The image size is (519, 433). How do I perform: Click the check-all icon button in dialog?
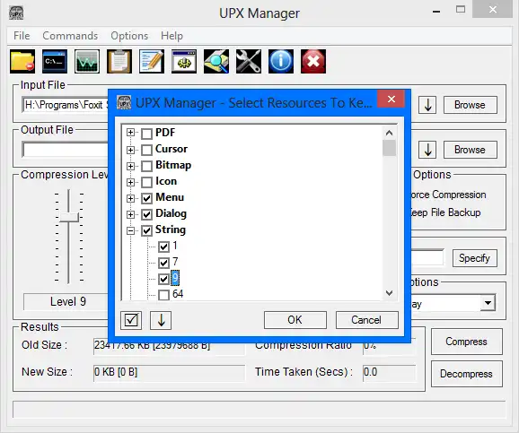131,320
